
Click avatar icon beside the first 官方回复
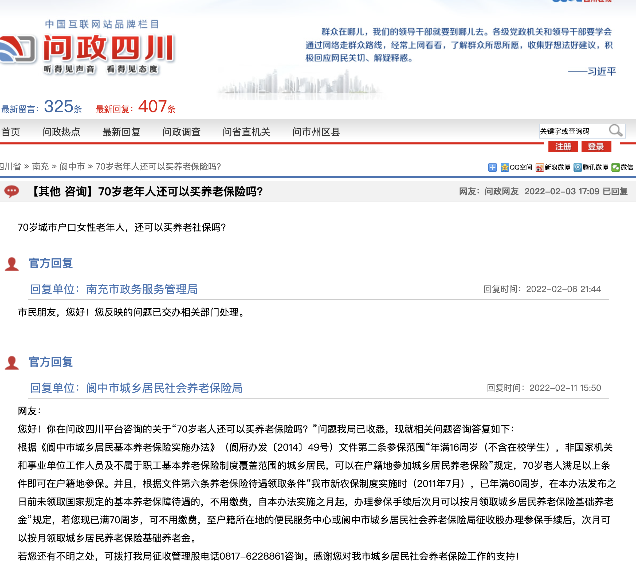pos(12,264)
